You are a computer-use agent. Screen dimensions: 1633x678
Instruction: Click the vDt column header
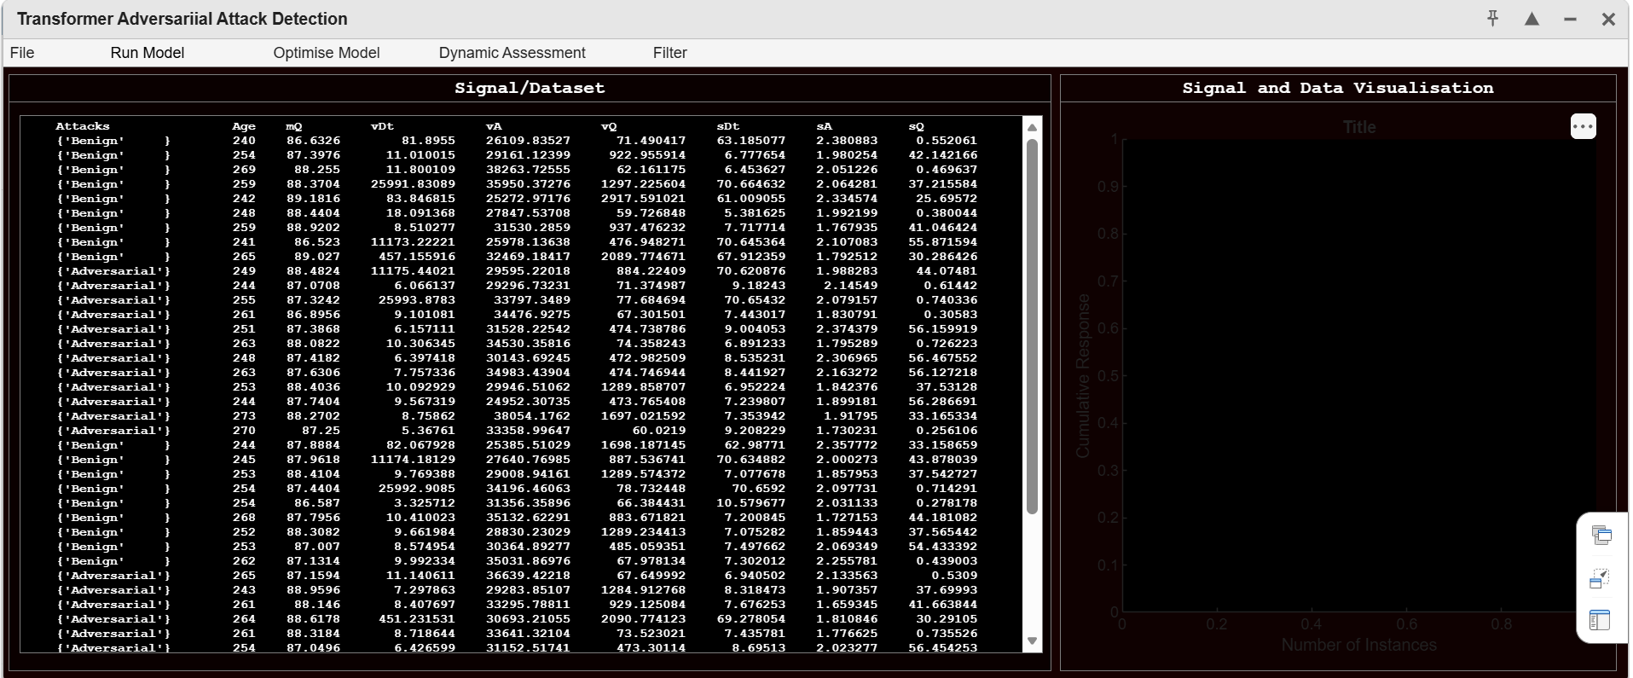point(383,126)
